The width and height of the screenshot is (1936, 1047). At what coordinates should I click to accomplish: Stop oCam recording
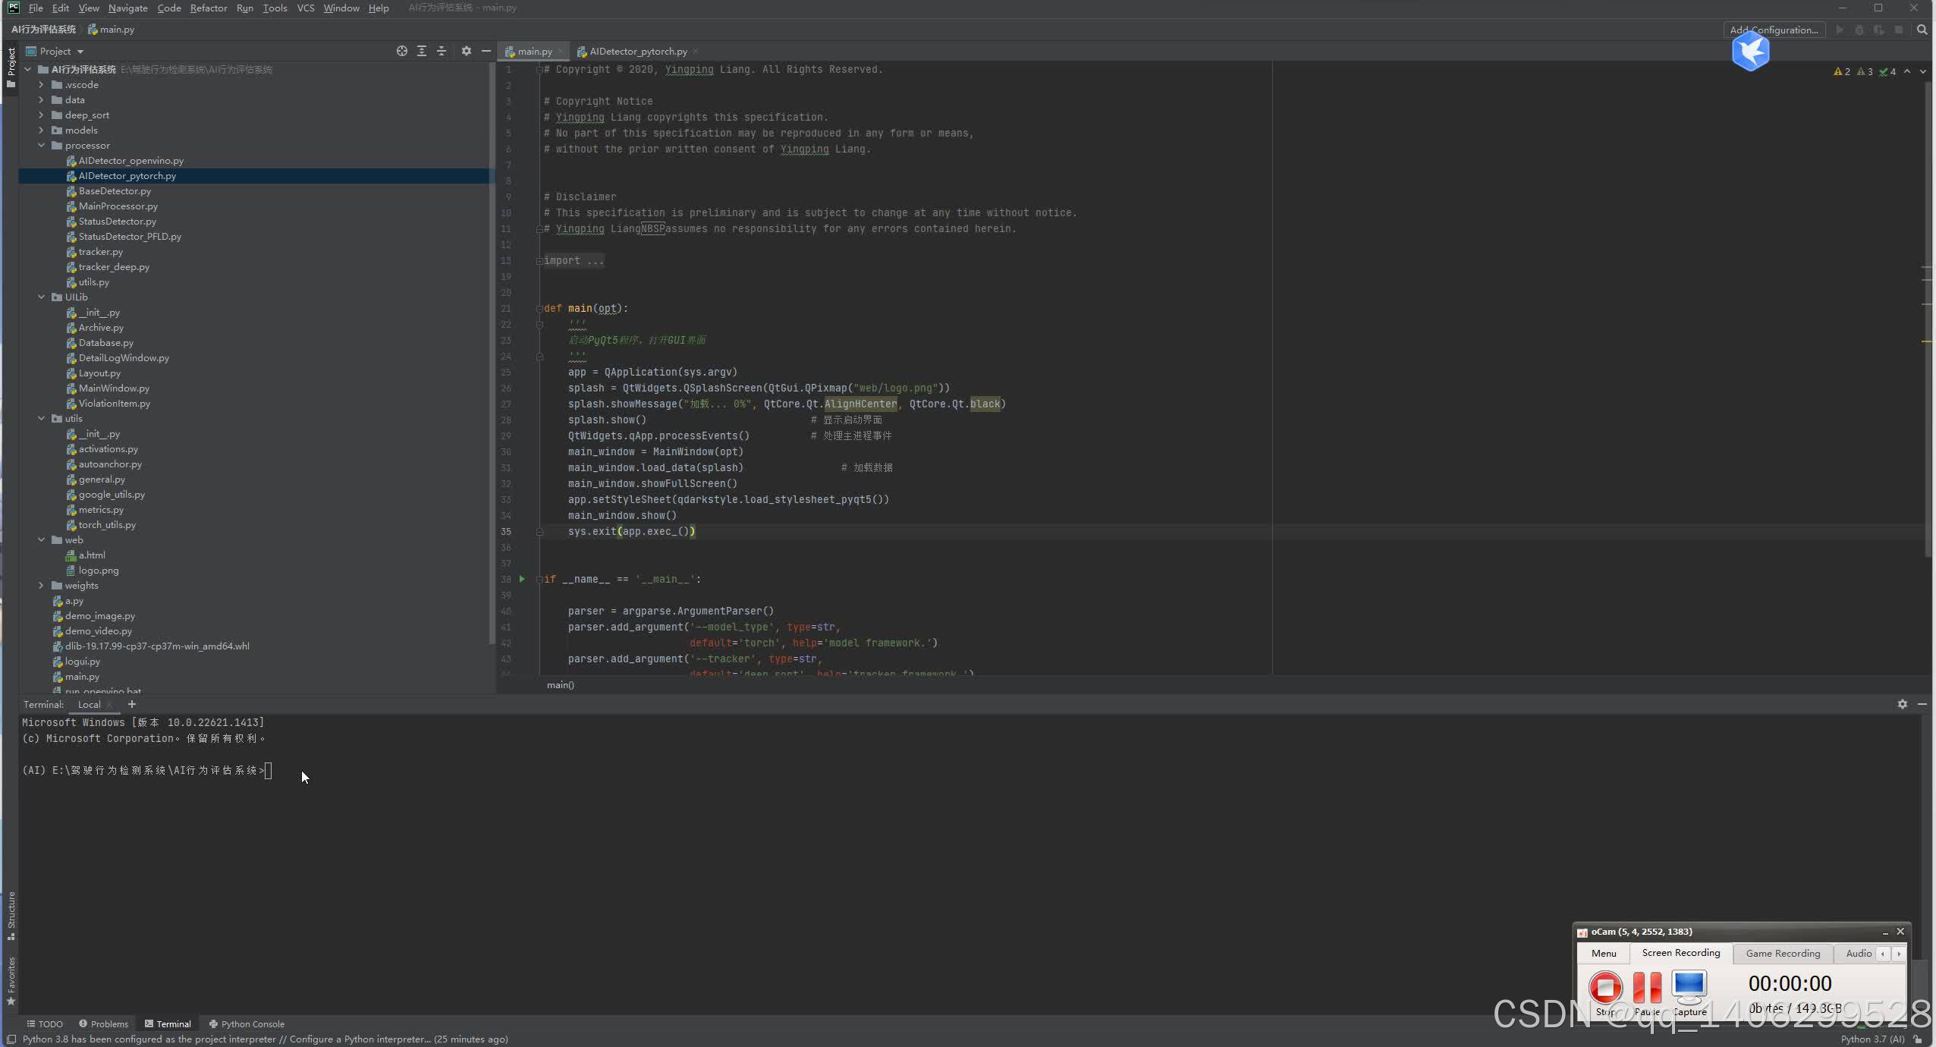[1605, 987]
